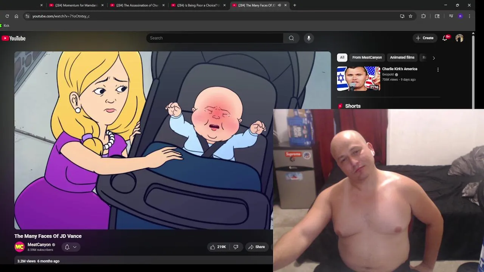The width and height of the screenshot is (484, 272).
Task: Click the video title The Many Faces Of JD Vance
Action: point(48,236)
